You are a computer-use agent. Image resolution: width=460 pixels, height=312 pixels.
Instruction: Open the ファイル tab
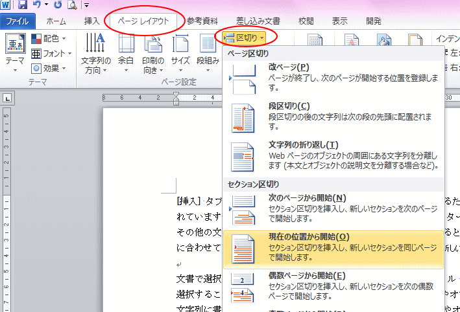coord(18,21)
